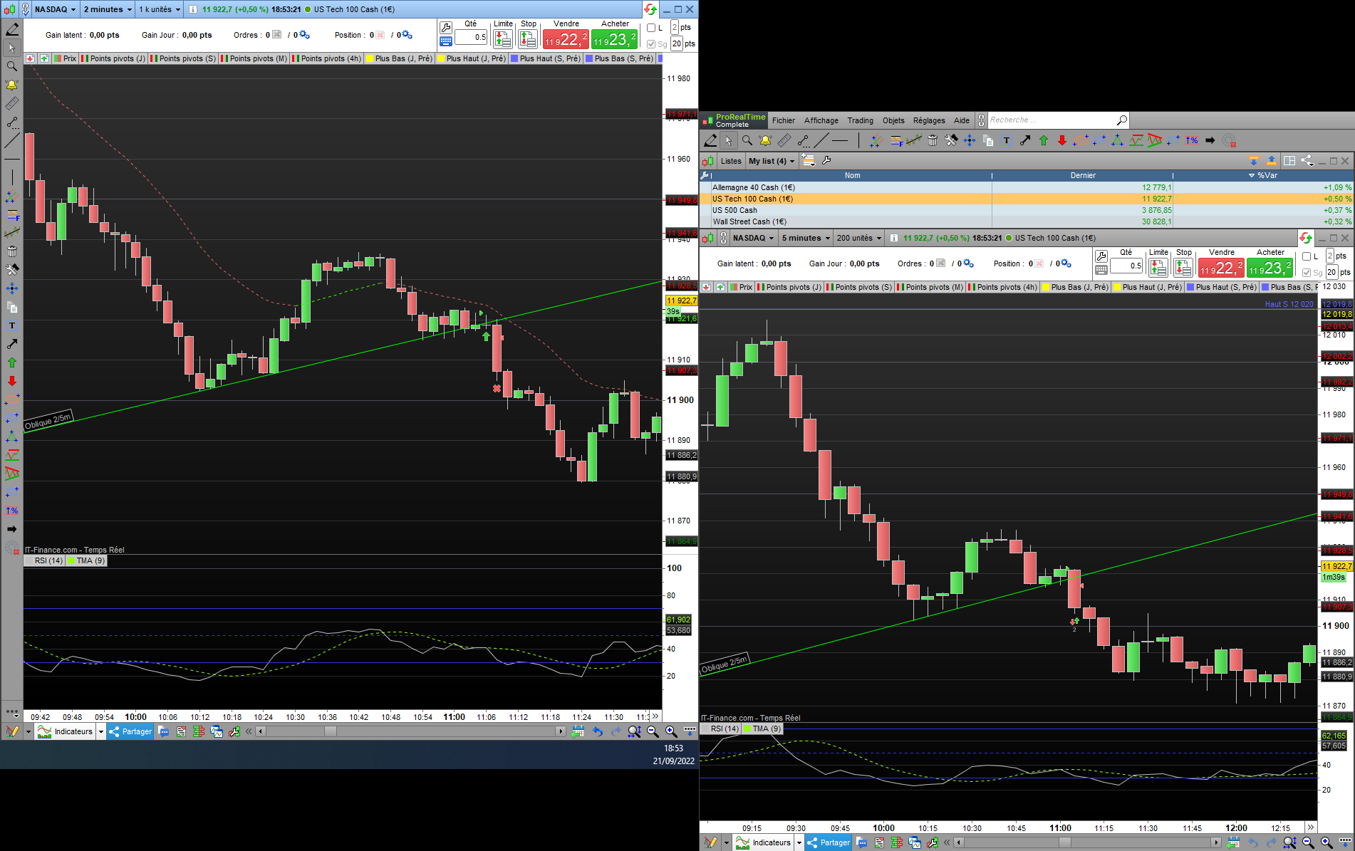Open order wrench settings in 2 minutes chart
This screenshot has height=851, width=1355.
pyautogui.click(x=446, y=28)
